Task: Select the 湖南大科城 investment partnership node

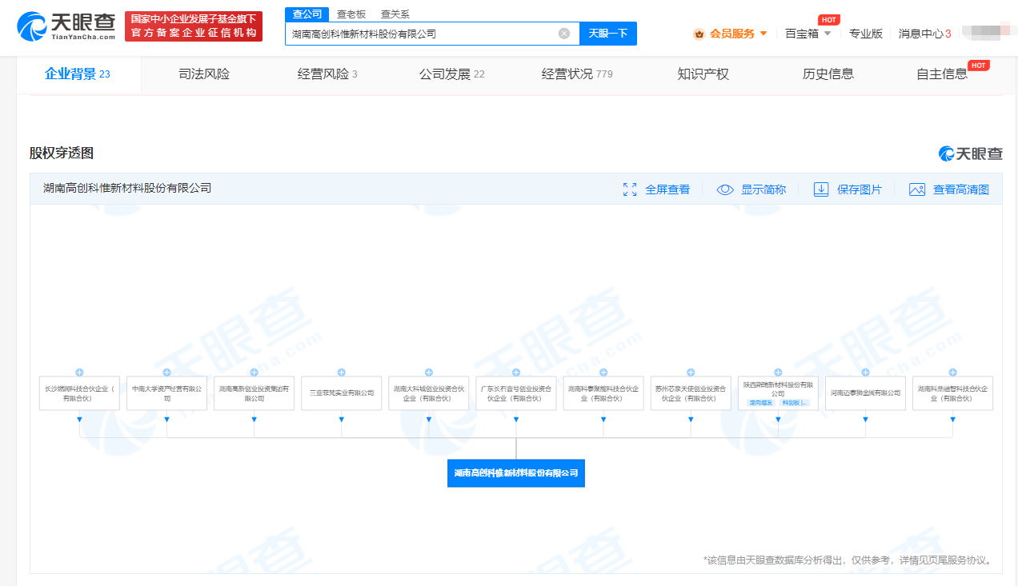Action: coord(428,393)
